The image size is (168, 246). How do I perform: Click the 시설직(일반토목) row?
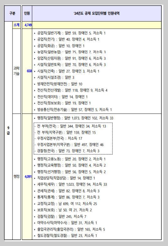[70, 65]
